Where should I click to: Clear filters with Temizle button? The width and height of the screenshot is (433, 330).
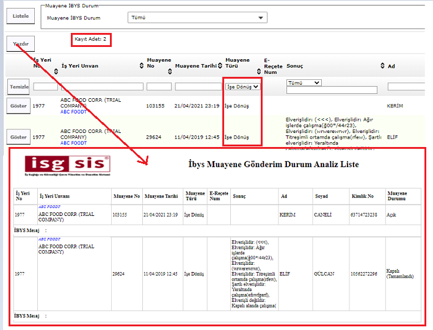coord(19,87)
